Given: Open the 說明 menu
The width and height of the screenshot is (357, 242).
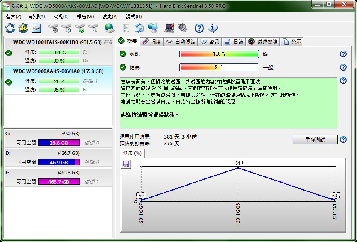Looking at the screenshot, I should 134,17.
